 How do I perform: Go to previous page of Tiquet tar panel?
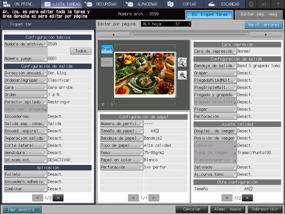coord(37,198)
